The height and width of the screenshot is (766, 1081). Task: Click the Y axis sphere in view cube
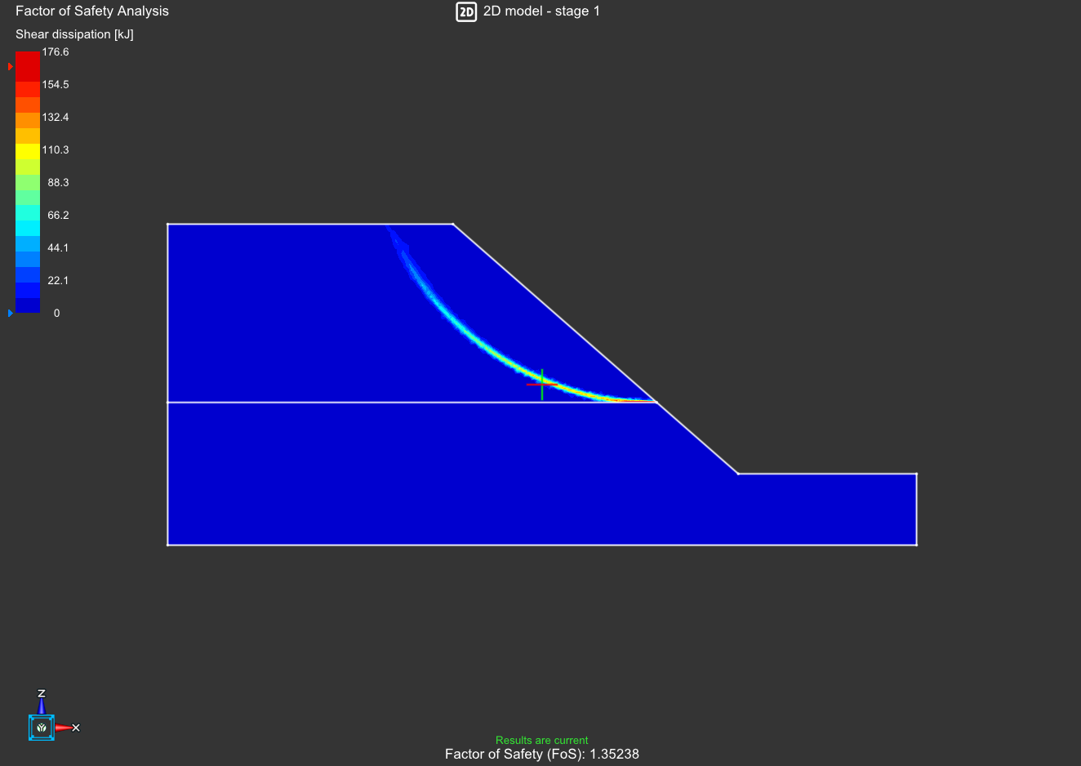coord(41,727)
